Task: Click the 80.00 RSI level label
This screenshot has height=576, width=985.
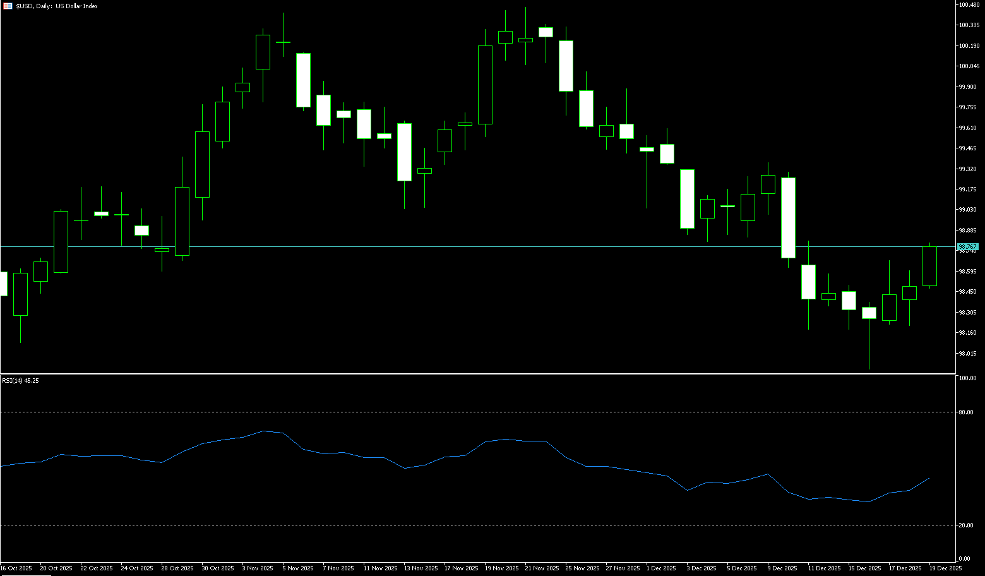Action: pyautogui.click(x=966, y=412)
